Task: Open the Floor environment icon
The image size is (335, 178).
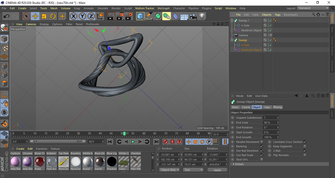Action: click(184, 16)
